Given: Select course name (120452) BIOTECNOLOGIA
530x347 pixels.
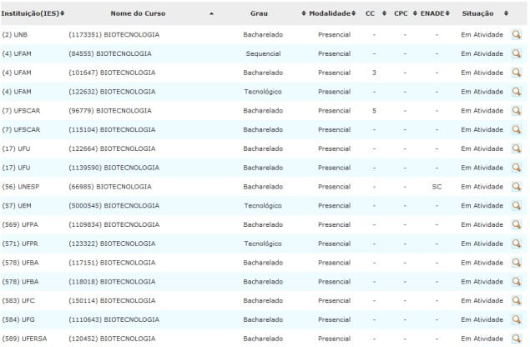Looking at the screenshot, I should pos(112,339).
